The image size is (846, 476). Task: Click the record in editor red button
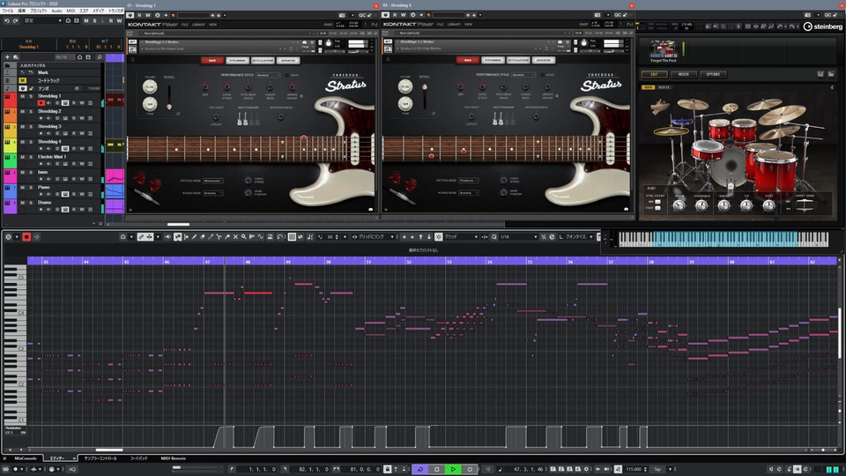(26, 237)
